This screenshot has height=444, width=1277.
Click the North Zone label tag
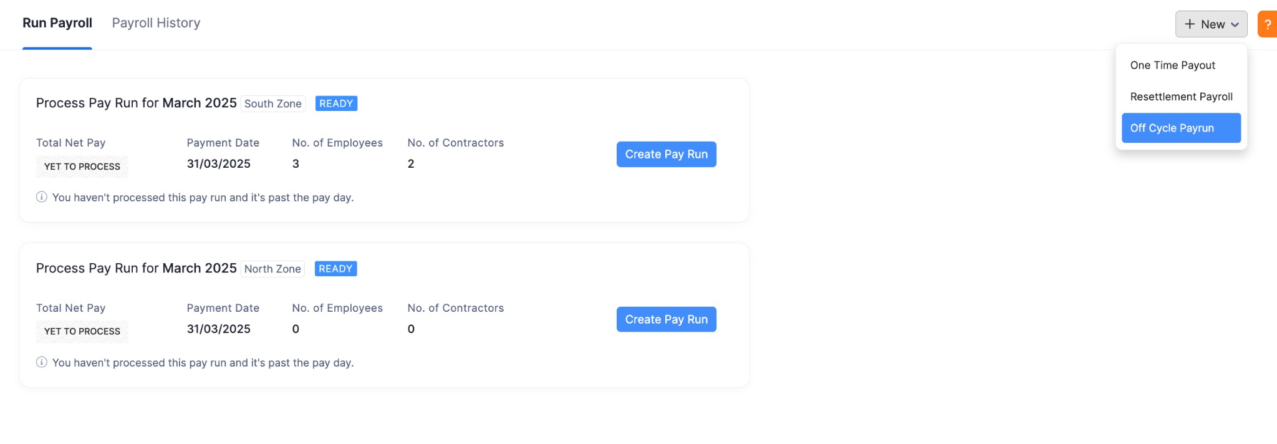[x=272, y=269]
